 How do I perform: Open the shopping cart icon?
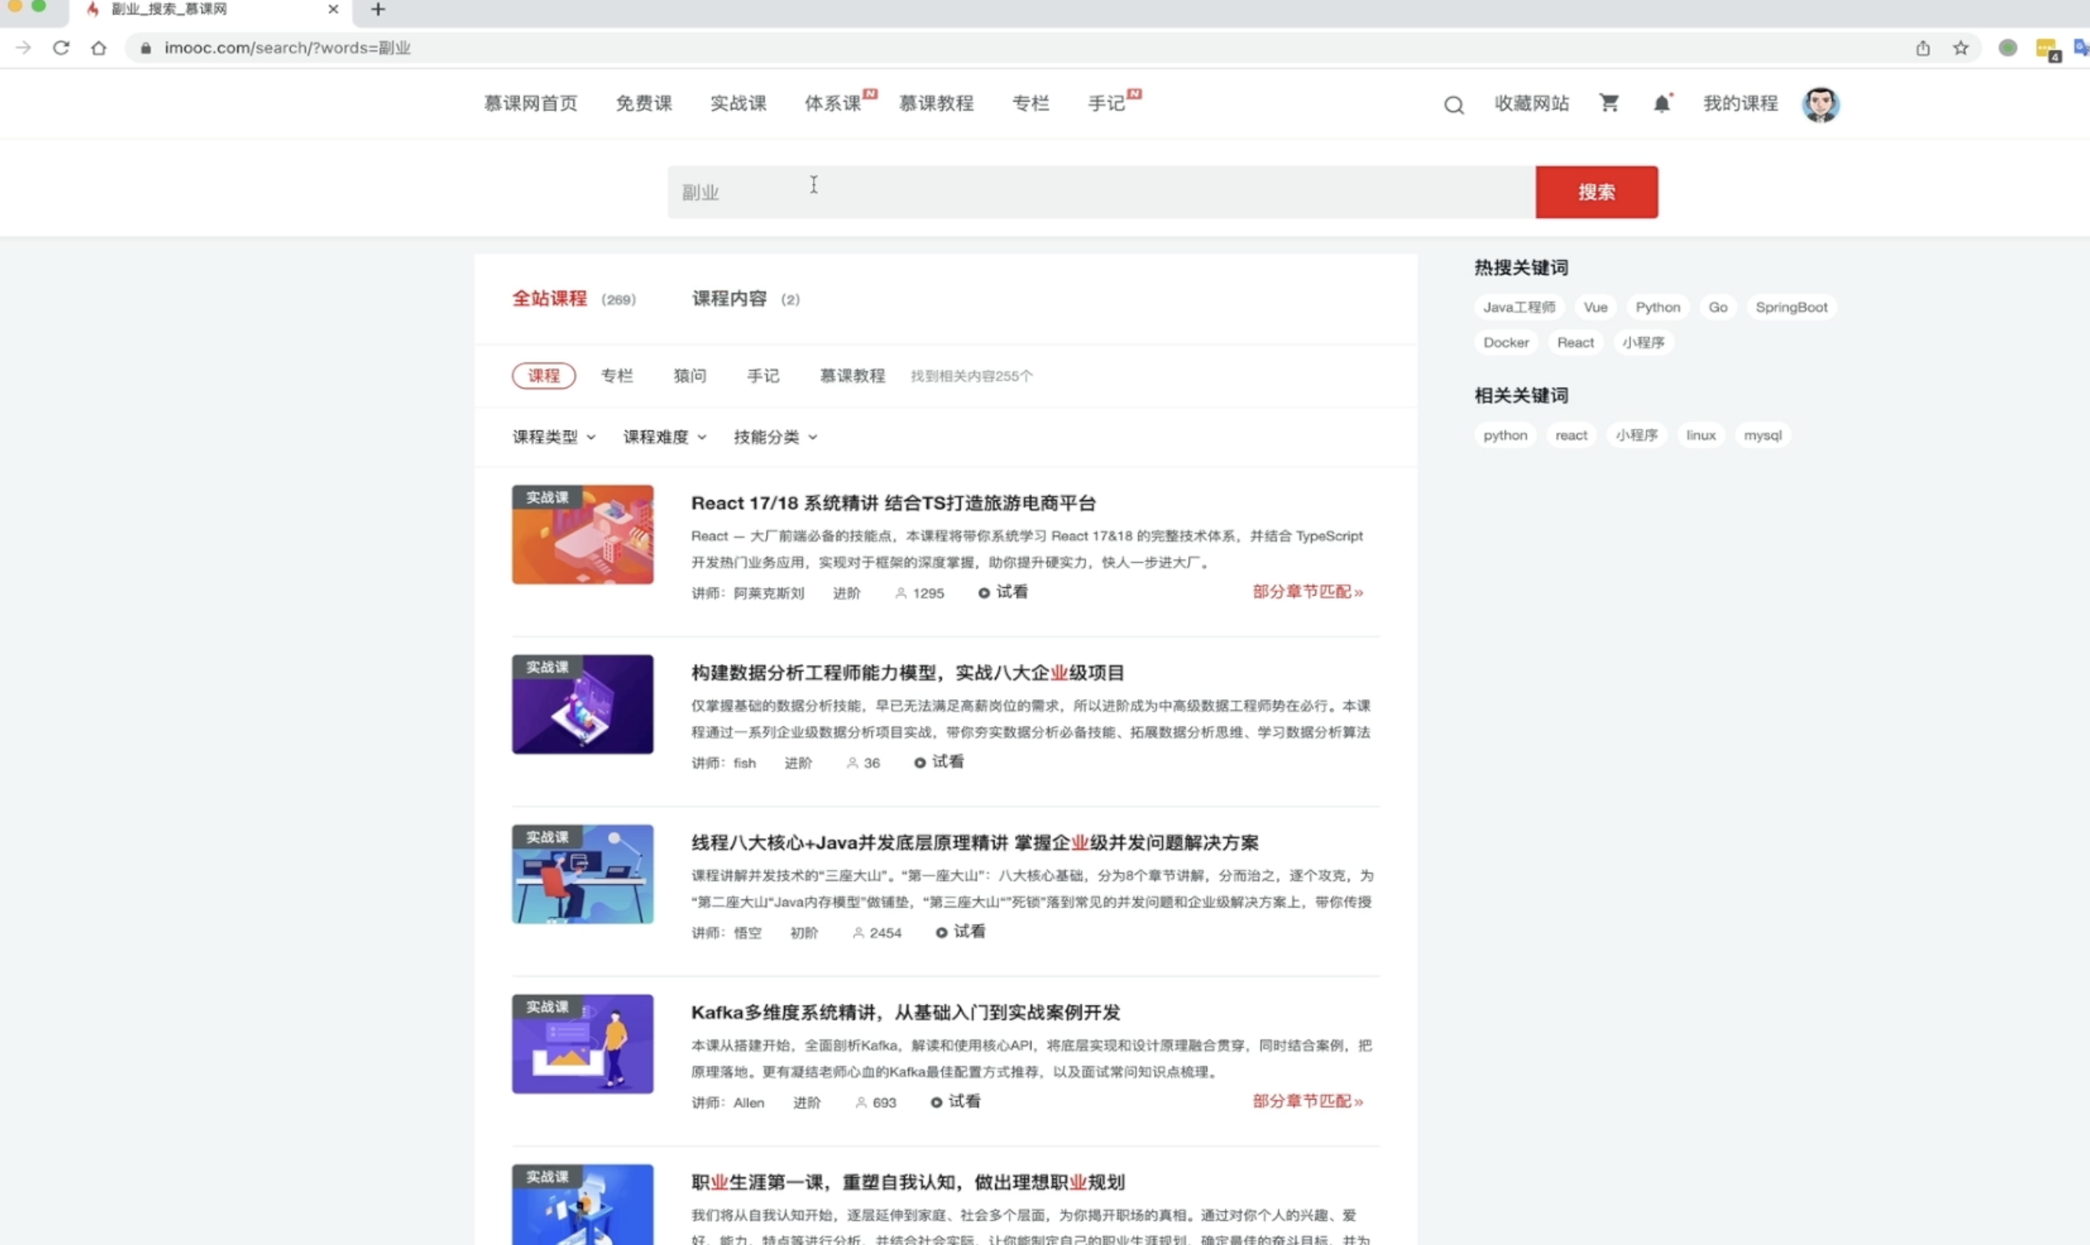1608,102
